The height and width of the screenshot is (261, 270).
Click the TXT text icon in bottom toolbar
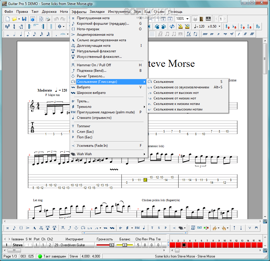(200, 228)
